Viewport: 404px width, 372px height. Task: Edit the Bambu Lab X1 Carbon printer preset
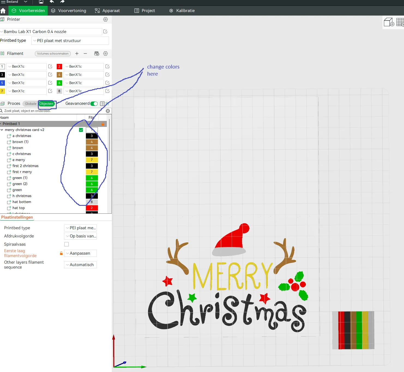click(105, 32)
